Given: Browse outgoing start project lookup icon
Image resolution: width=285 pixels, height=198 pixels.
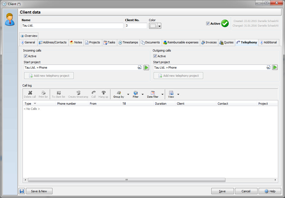Looking at the screenshot, I should tap(268, 68).
